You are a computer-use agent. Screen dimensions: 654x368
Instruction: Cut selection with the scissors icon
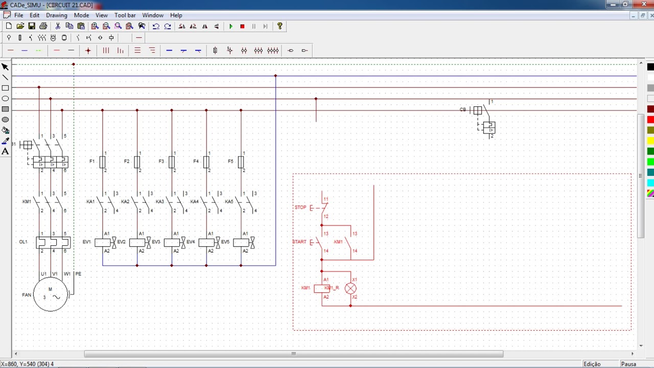tap(58, 26)
